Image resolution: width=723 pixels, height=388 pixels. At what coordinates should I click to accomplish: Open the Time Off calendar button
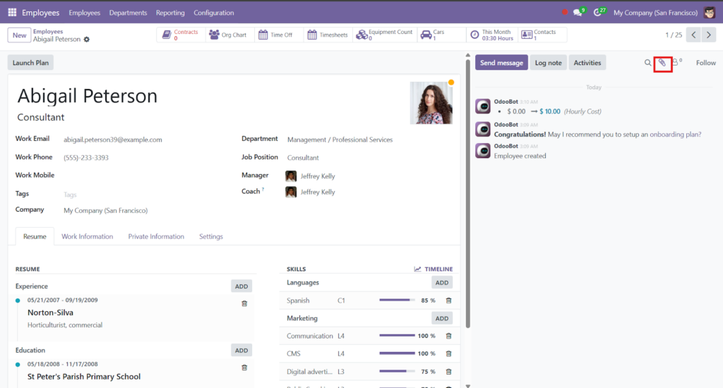[277, 35]
